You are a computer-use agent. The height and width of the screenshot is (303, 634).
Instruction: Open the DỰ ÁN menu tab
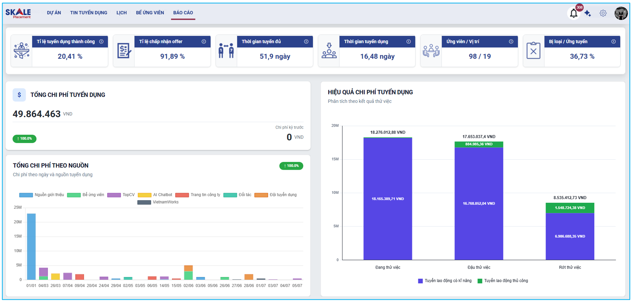[x=54, y=13]
